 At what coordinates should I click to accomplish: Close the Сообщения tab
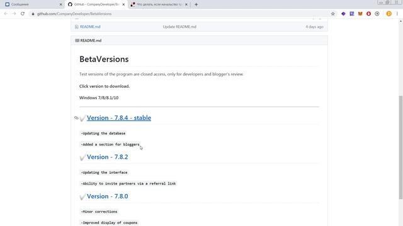[x=60, y=4]
